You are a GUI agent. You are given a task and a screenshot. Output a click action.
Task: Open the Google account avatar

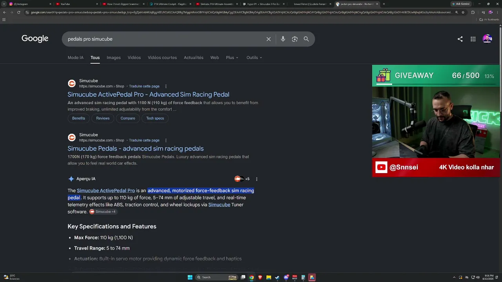[487, 39]
